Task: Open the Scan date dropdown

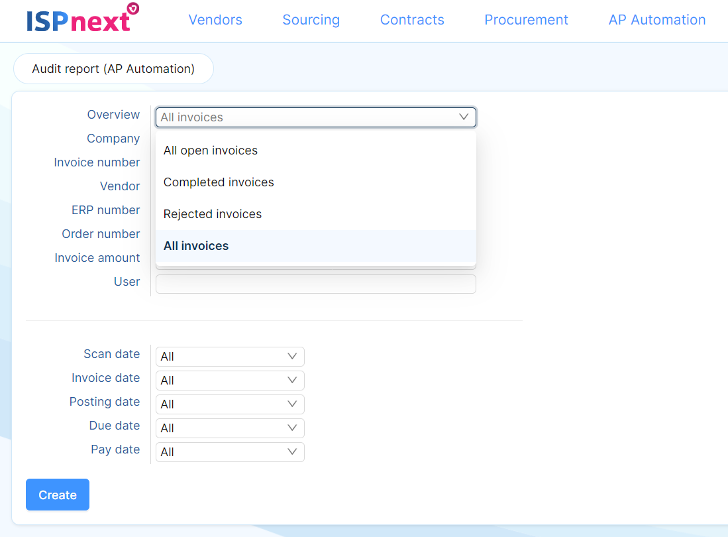Action: coord(230,356)
